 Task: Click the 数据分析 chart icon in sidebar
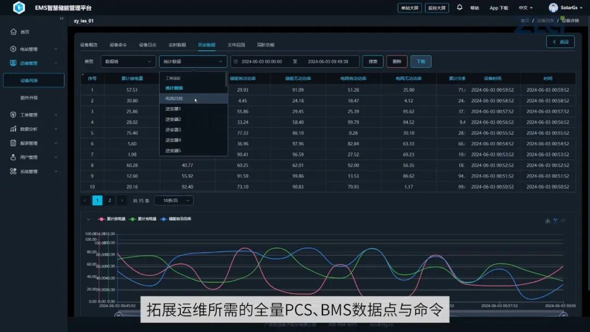pyautogui.click(x=13, y=129)
